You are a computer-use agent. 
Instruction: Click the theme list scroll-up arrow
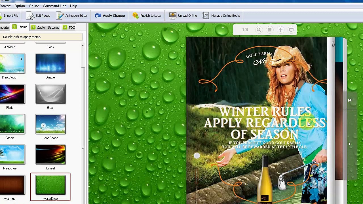coord(83,45)
